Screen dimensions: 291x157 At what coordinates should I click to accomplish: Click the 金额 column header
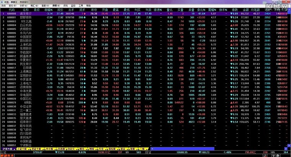(245, 10)
